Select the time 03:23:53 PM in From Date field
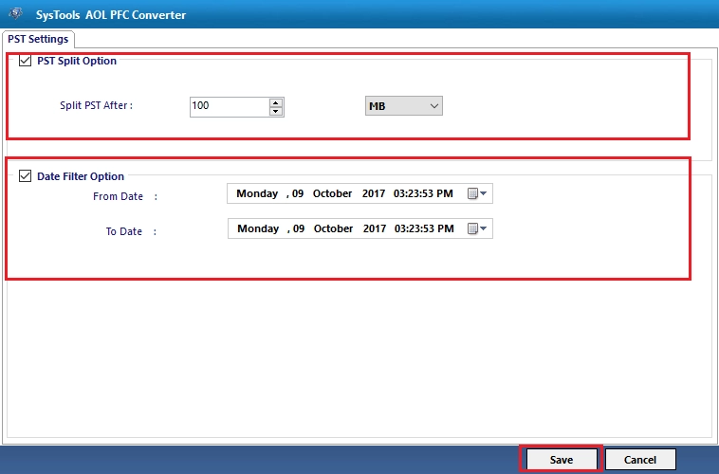 click(423, 193)
